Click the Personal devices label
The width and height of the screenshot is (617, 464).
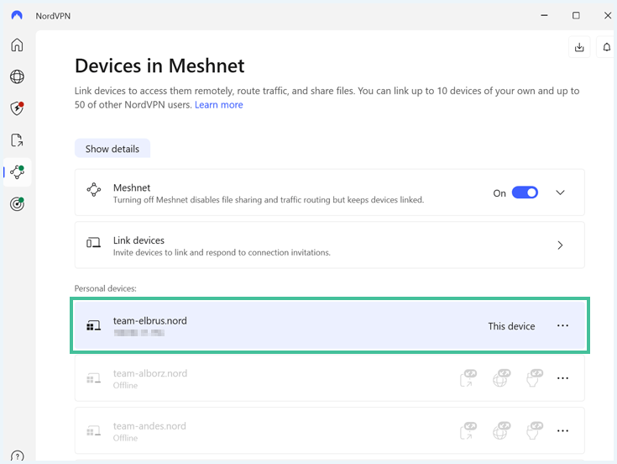pyautogui.click(x=106, y=288)
